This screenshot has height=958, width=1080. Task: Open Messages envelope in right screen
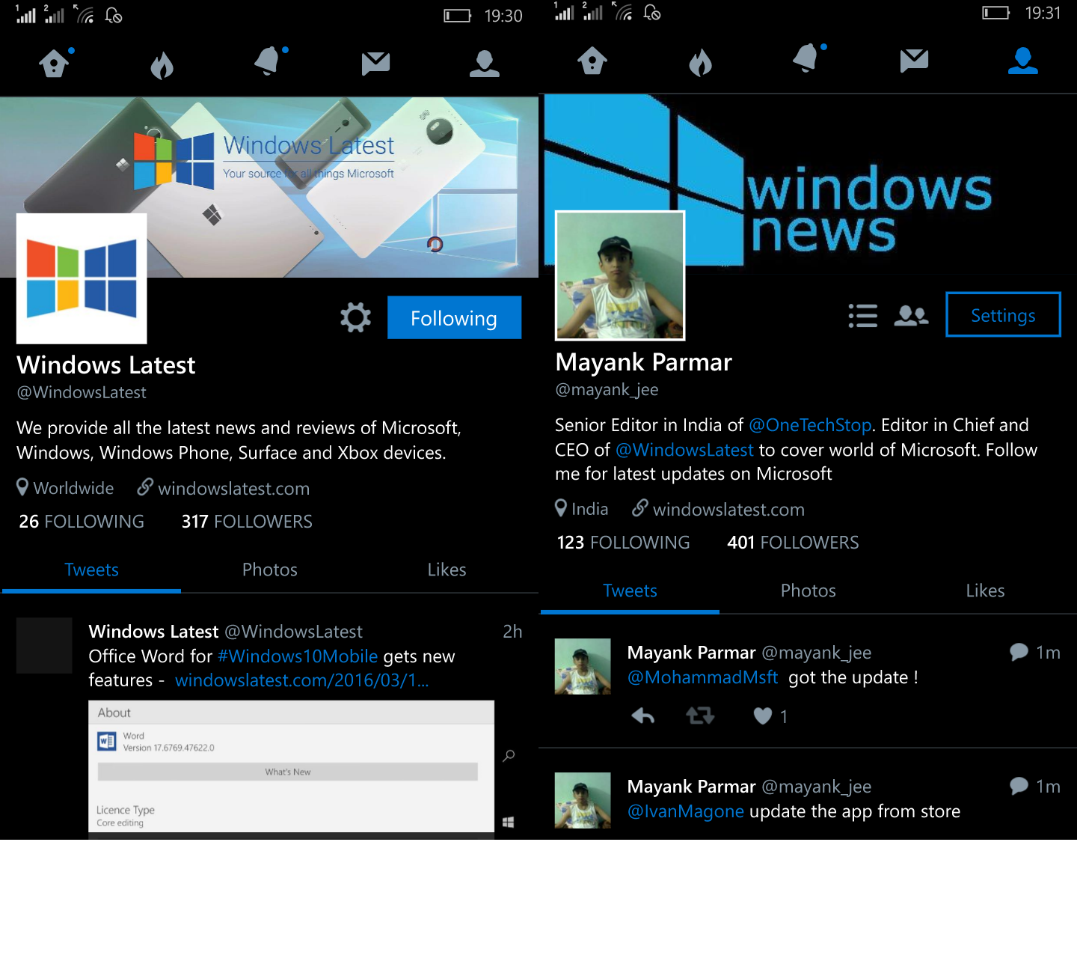(x=915, y=61)
